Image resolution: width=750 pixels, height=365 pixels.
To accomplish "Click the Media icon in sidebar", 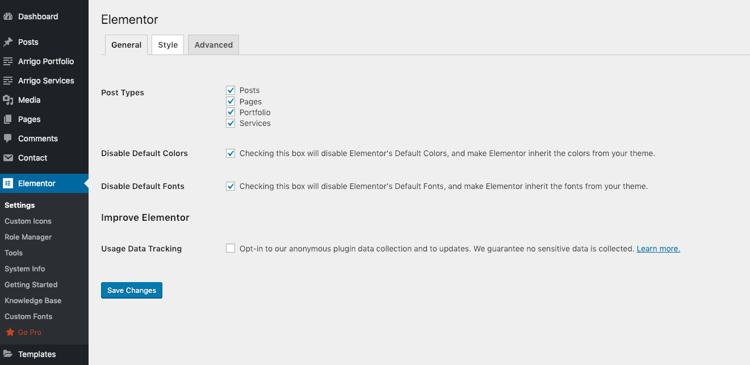I will click(x=8, y=100).
